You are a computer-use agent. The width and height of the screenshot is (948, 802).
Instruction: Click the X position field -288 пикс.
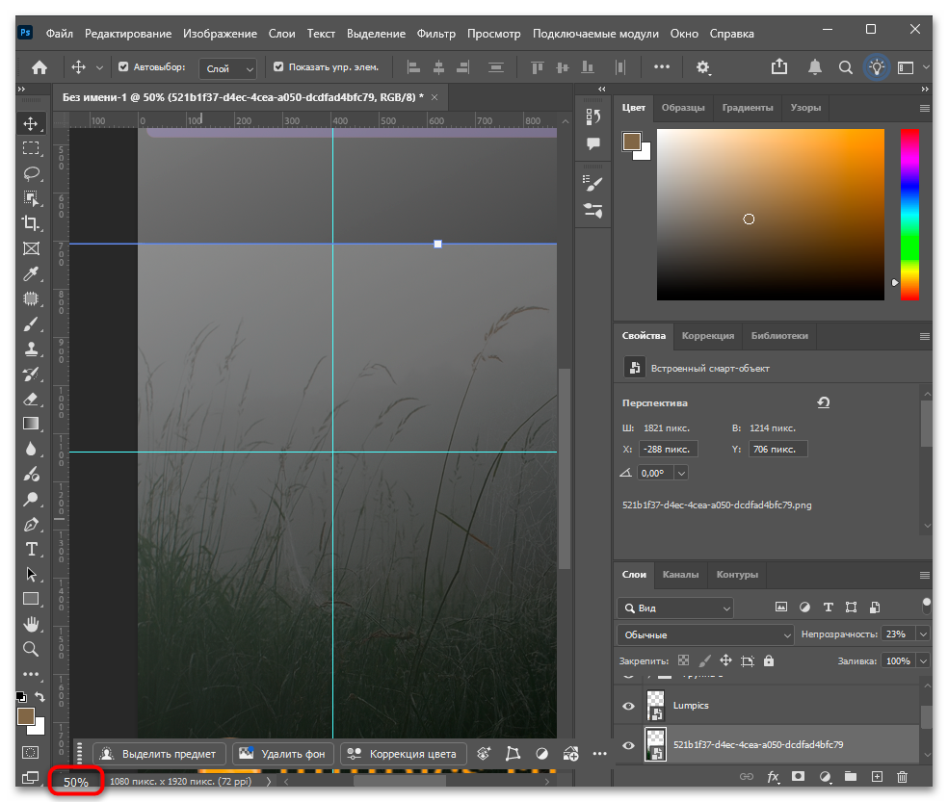(x=669, y=449)
